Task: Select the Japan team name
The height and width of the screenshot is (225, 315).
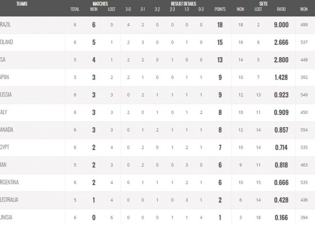Action: [x=6, y=77]
